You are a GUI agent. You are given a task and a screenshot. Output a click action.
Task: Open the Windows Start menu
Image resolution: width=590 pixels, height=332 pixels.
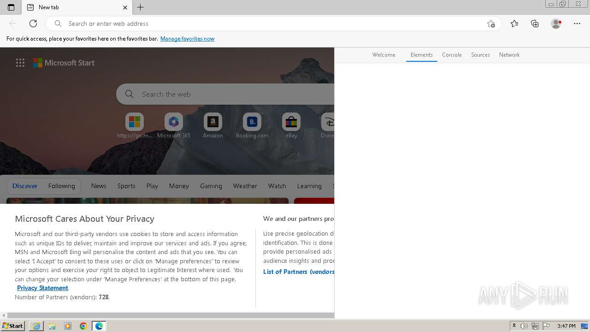tap(12, 326)
